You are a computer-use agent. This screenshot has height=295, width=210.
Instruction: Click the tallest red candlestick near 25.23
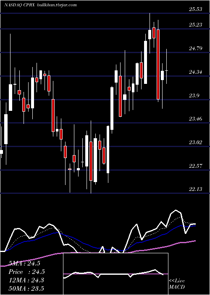pyautogui.click(x=158, y=64)
